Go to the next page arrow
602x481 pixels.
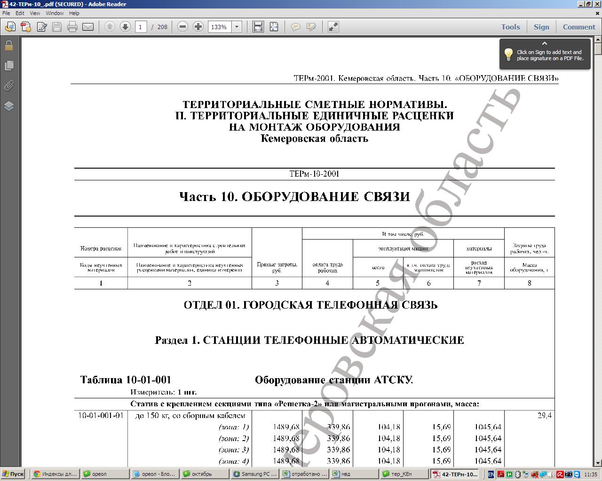pos(125,27)
